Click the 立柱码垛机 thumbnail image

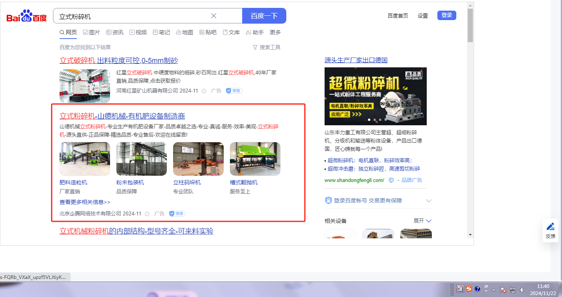(x=198, y=159)
